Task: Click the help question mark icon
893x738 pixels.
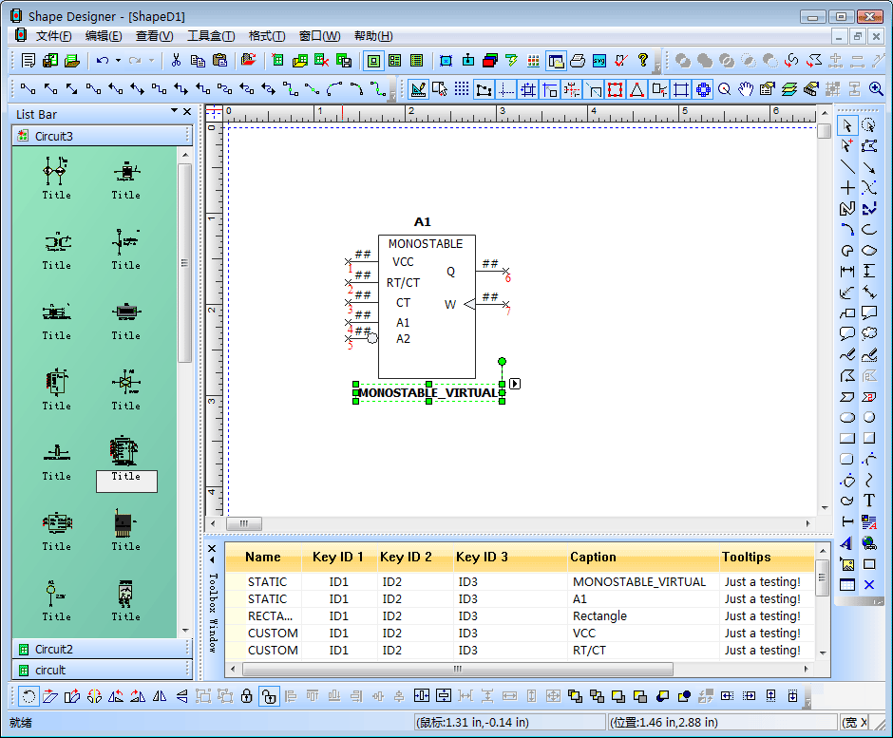Action: pos(643,61)
